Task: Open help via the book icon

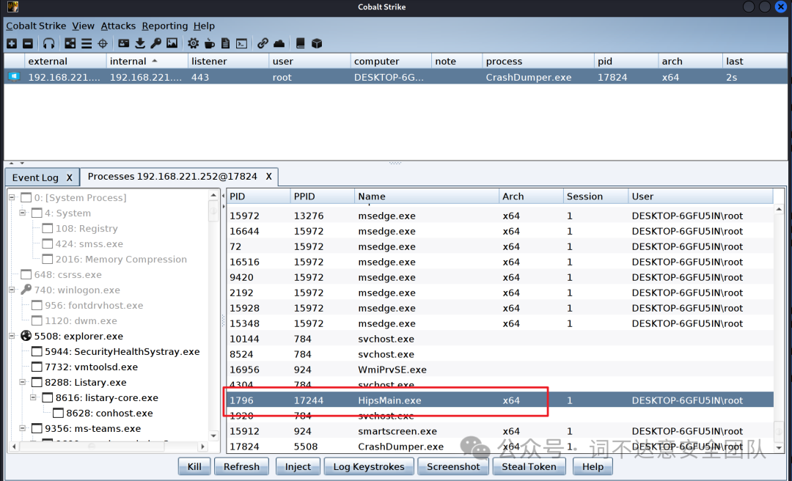Action: (300, 44)
